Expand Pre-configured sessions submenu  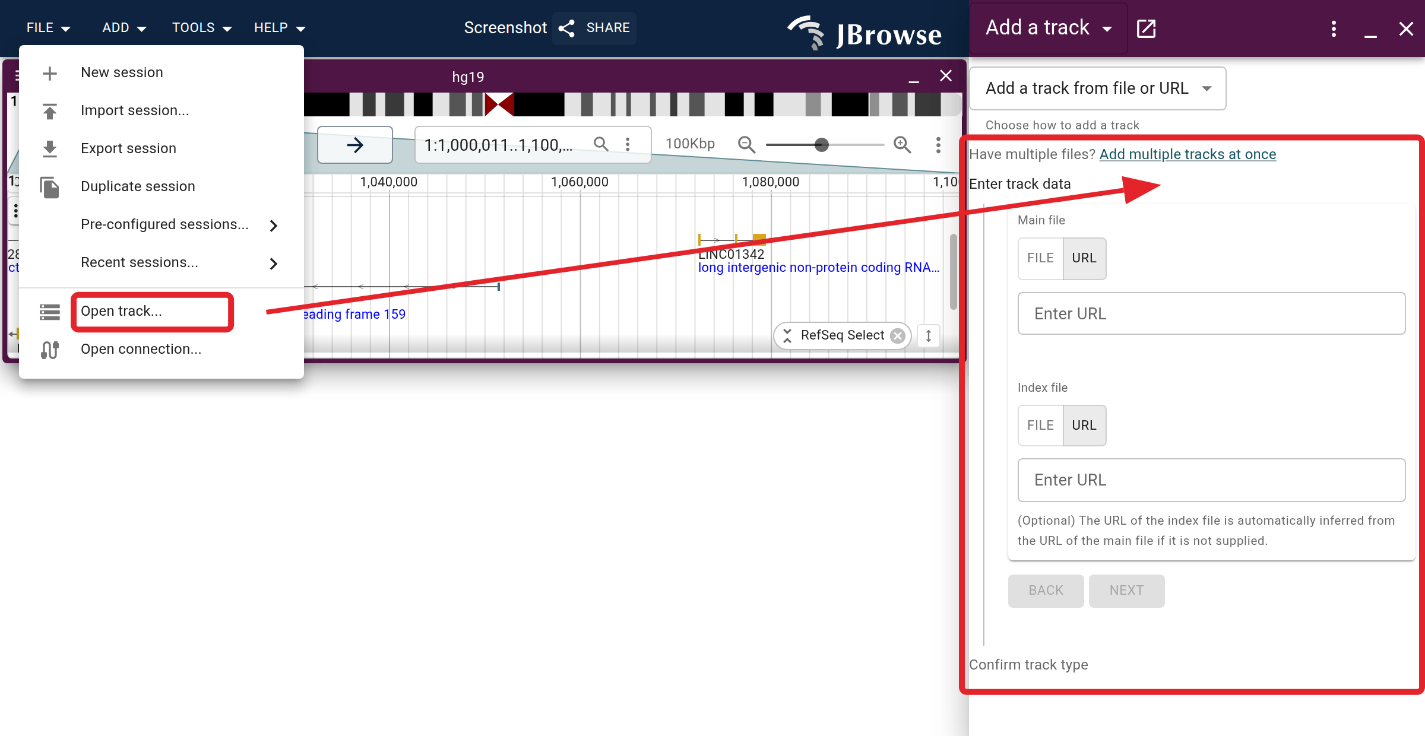(x=161, y=224)
